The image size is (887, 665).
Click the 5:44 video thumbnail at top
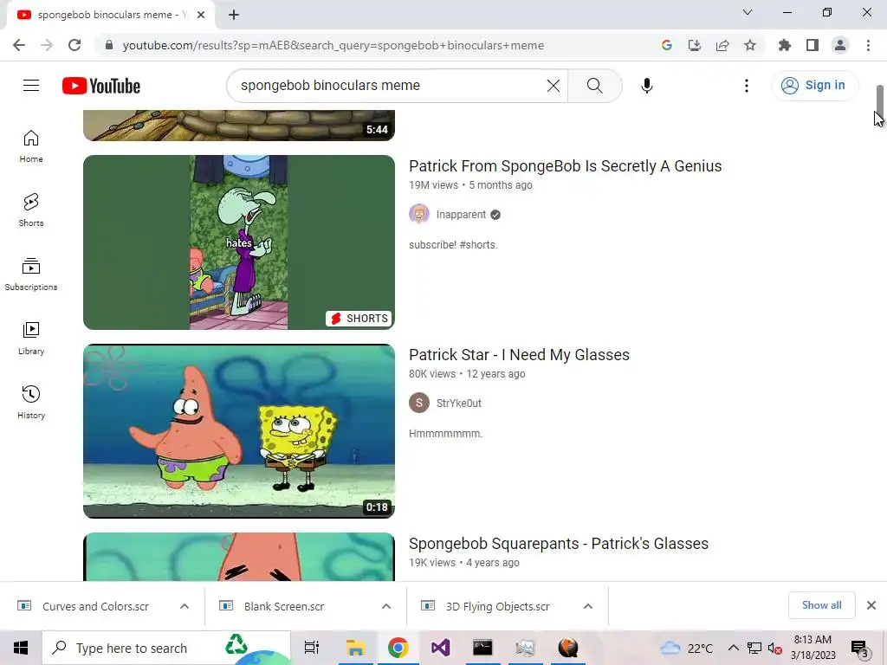(239, 125)
